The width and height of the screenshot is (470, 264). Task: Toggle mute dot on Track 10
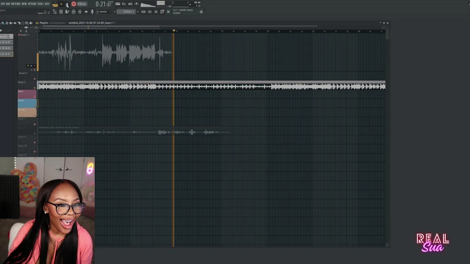point(35,151)
